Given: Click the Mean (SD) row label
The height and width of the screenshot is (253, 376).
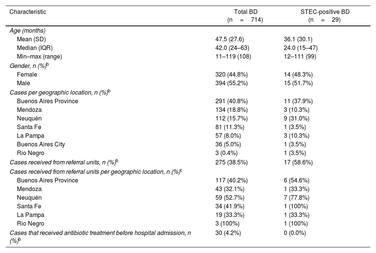Looking at the screenshot, I should click(31, 39).
